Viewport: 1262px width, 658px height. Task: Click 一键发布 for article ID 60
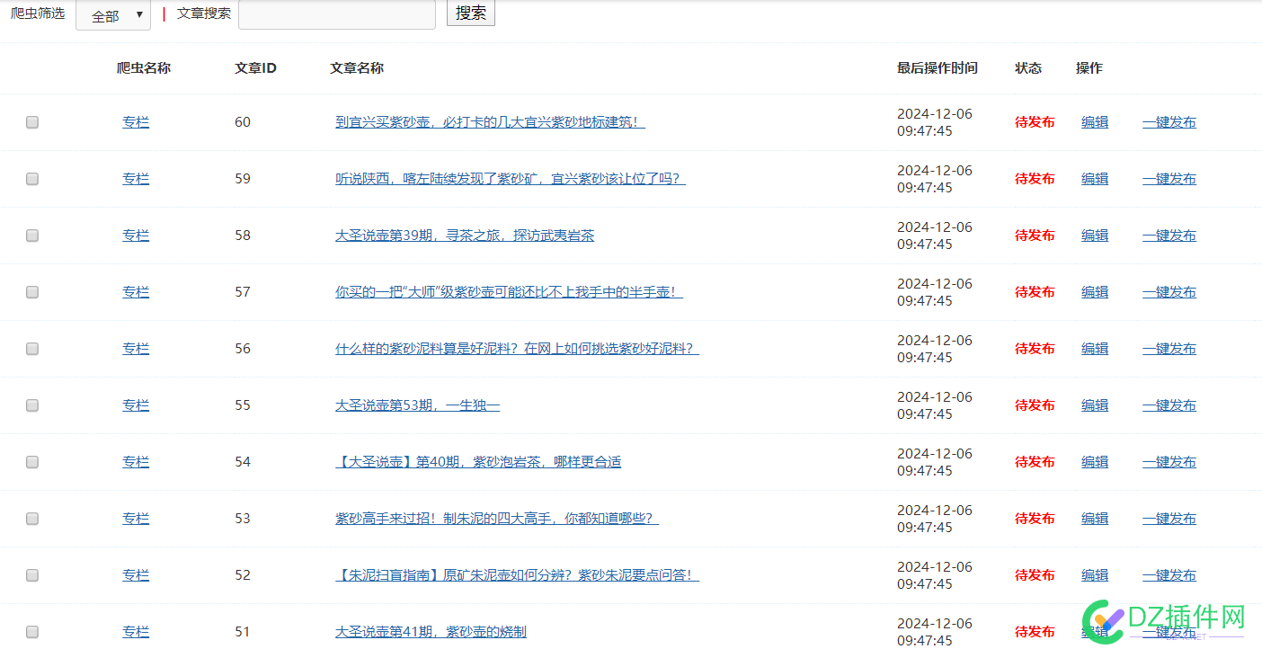(x=1169, y=122)
